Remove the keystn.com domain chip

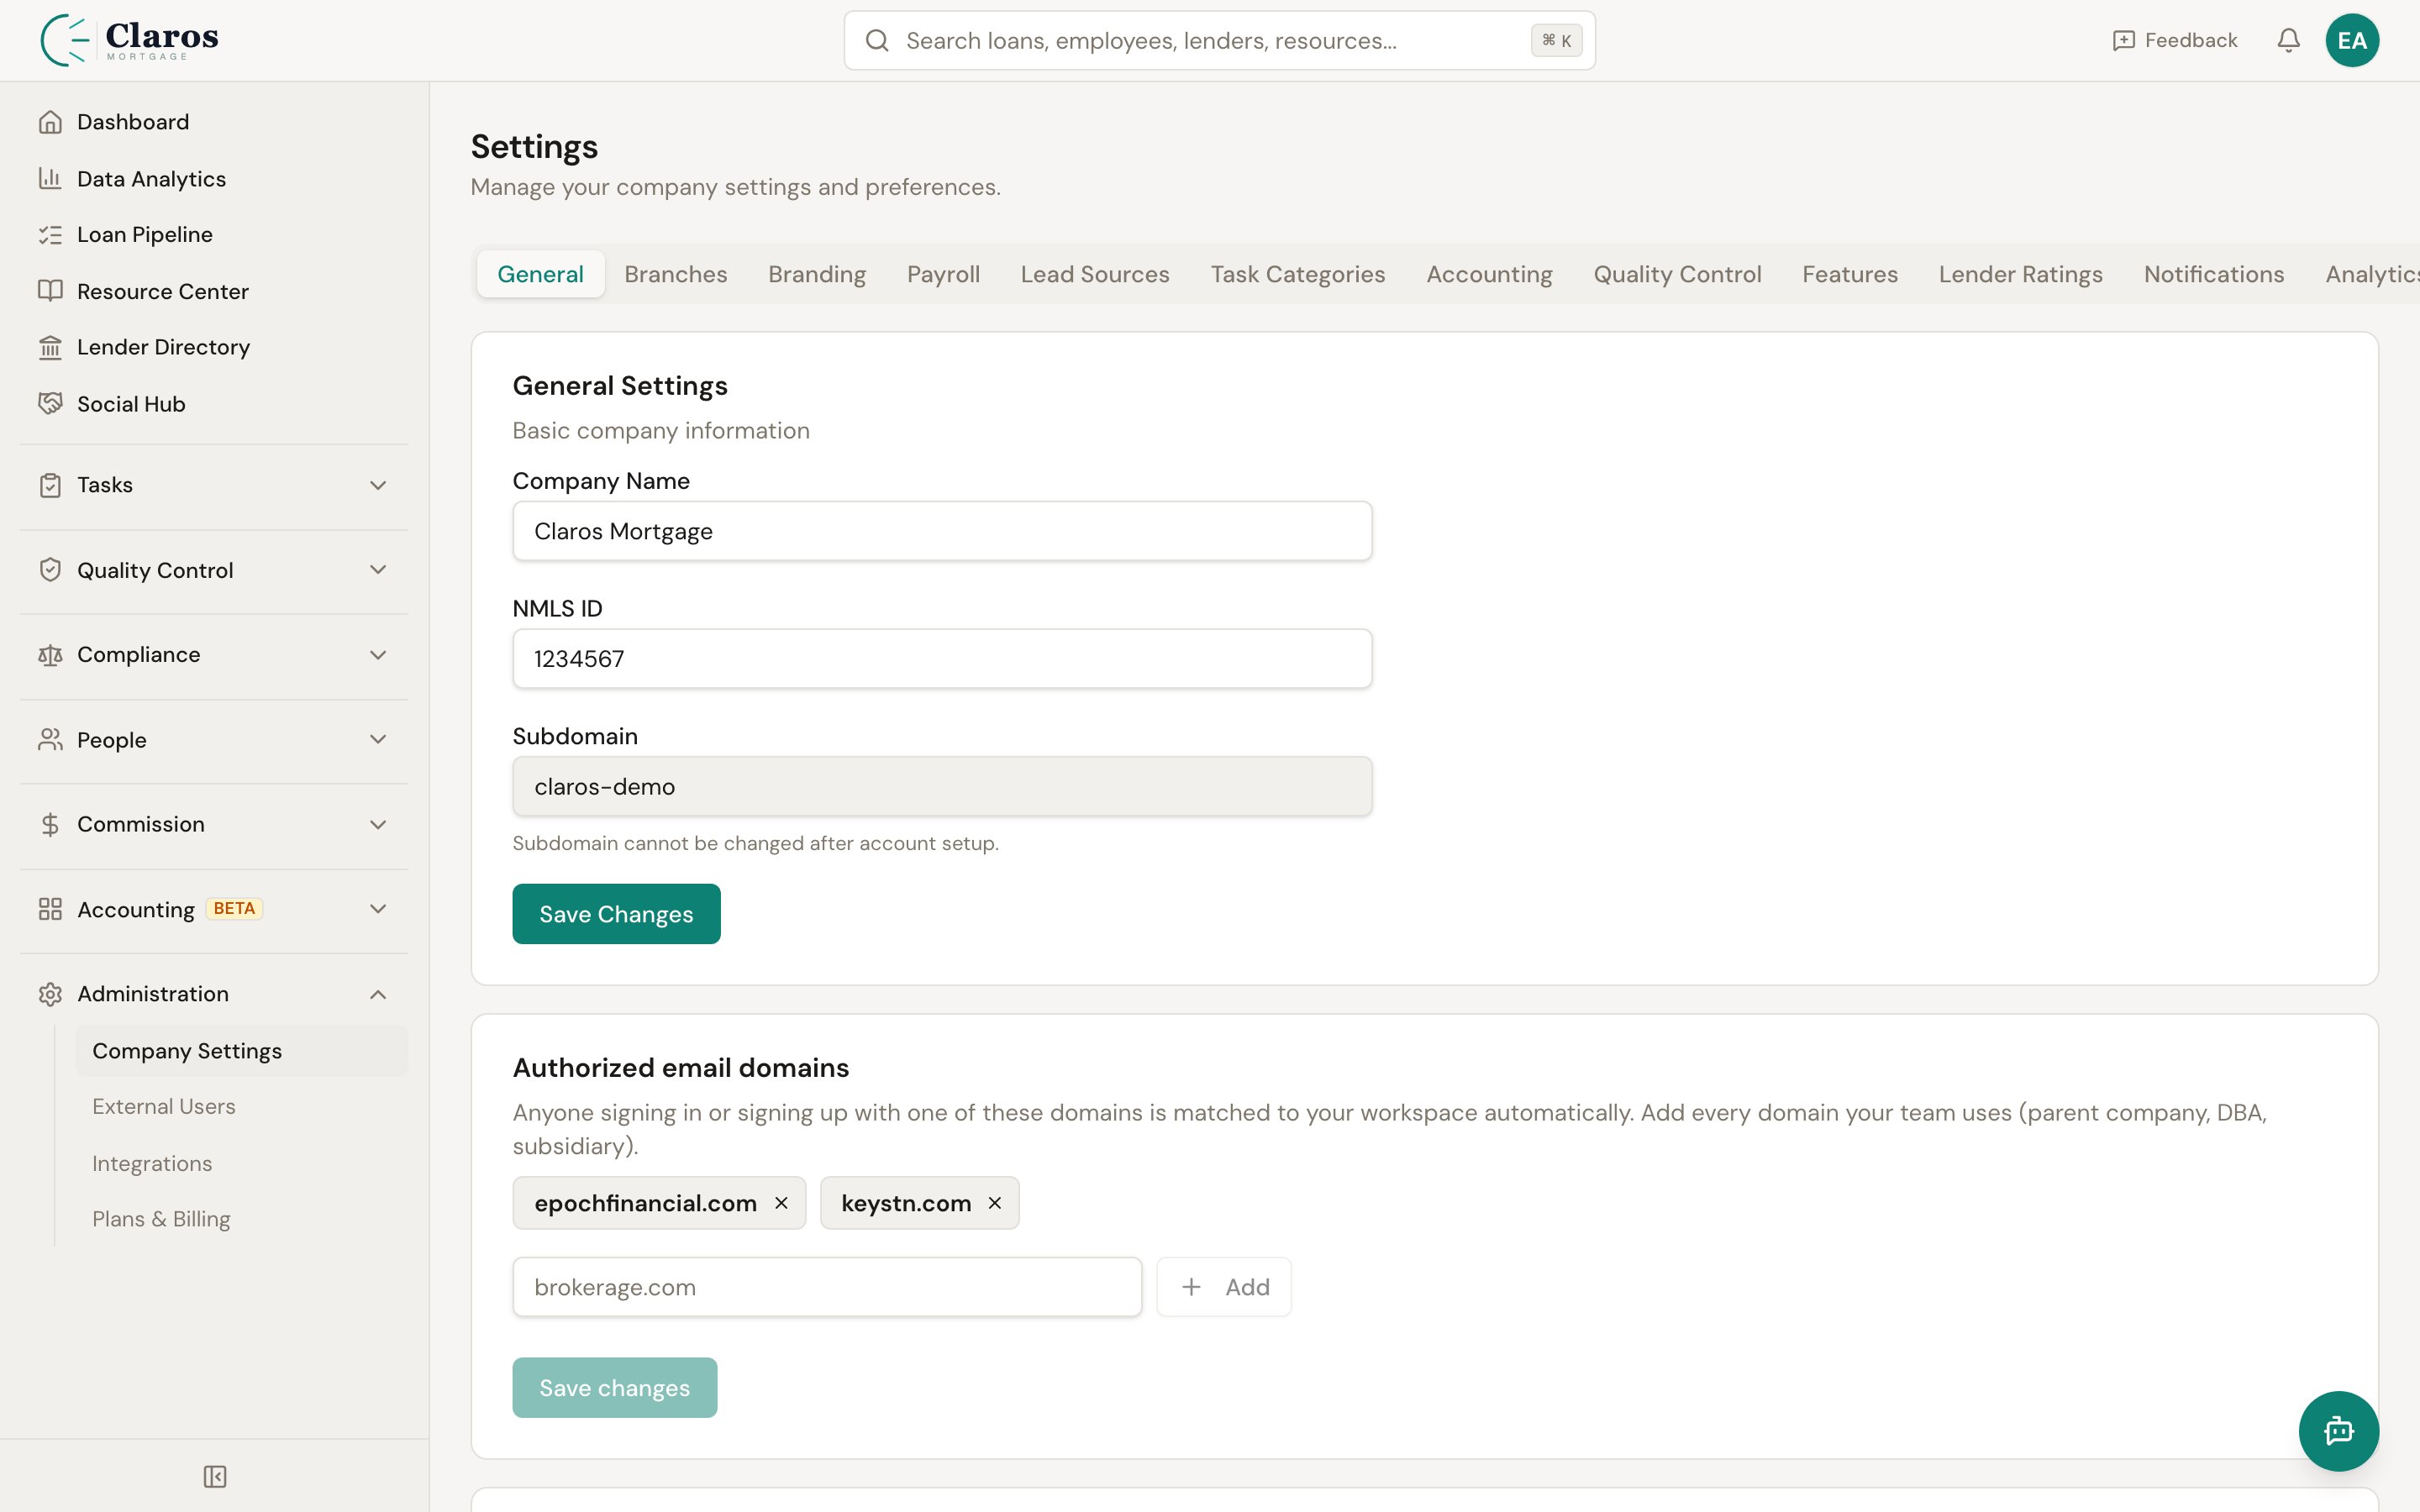(x=995, y=1203)
